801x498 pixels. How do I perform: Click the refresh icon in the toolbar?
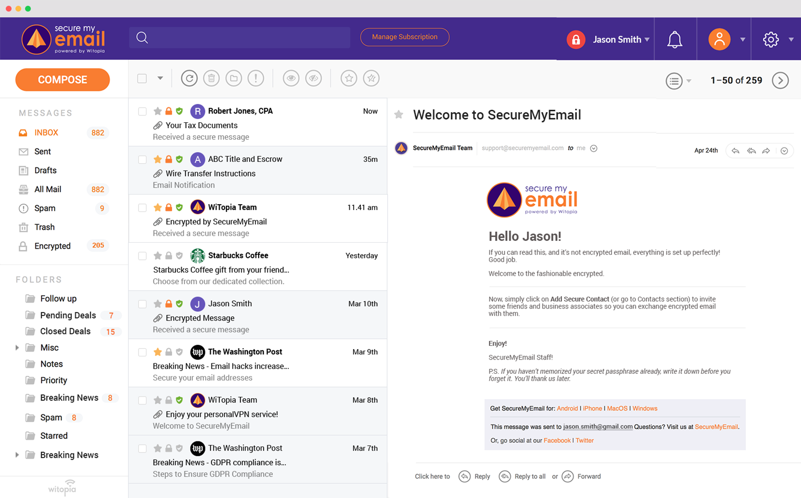pyautogui.click(x=189, y=79)
